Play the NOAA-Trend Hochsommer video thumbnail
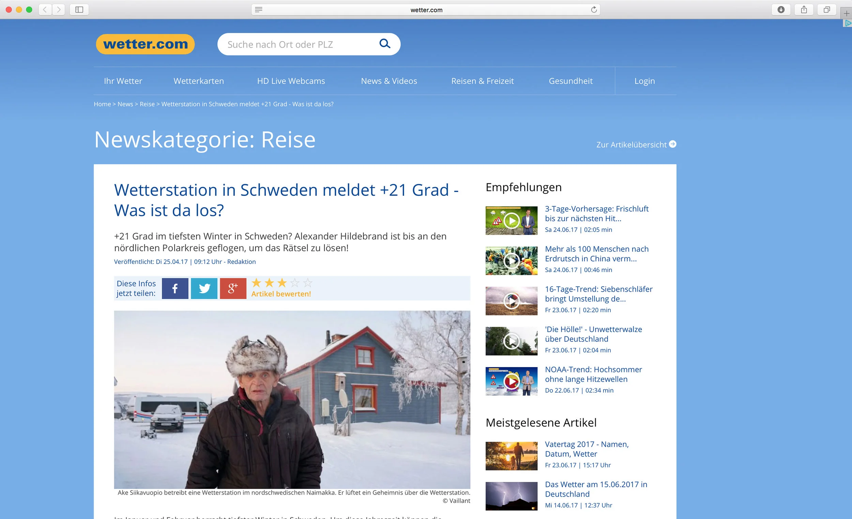The height and width of the screenshot is (519, 852). [511, 381]
